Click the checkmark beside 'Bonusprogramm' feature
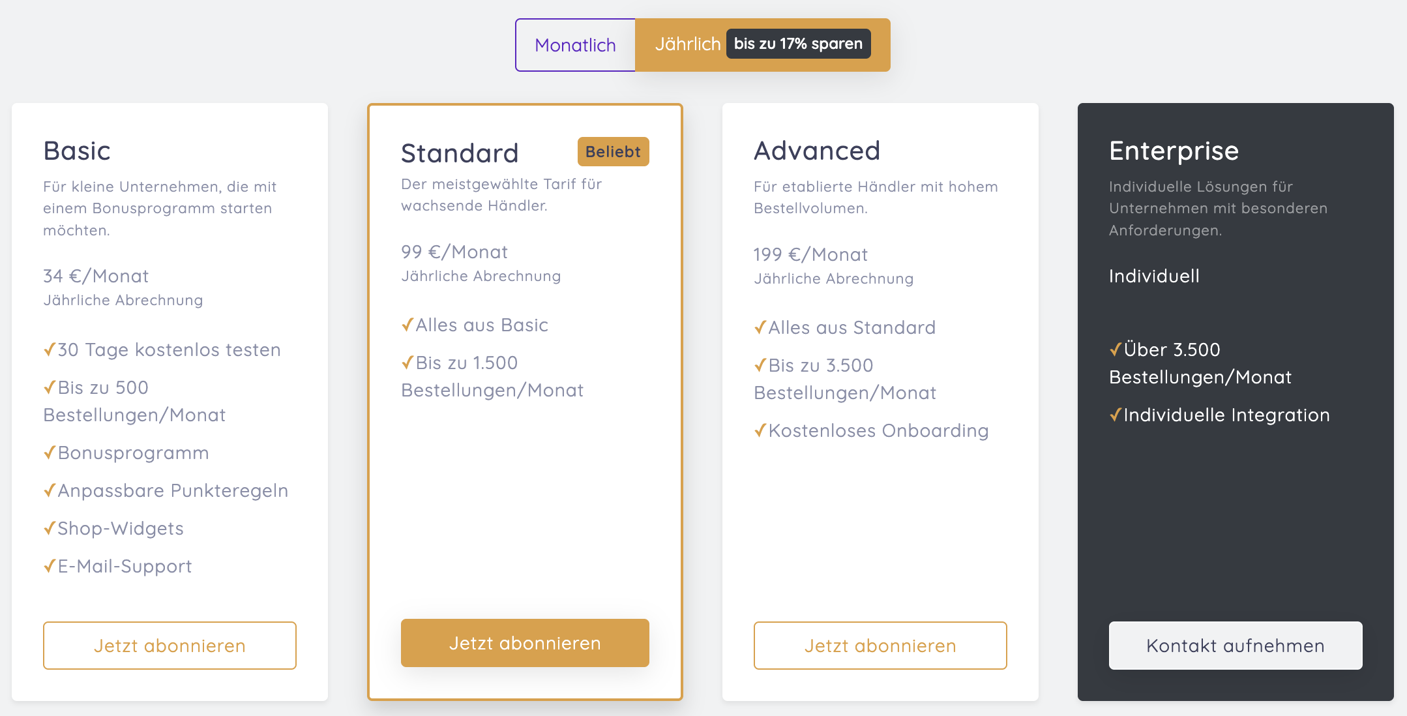This screenshot has height=716, width=1407. [50, 453]
